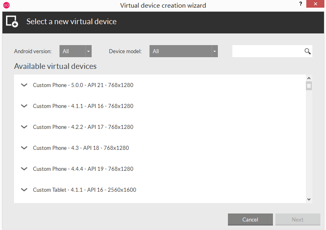Viewport: 326px width, 230px height.
Task: Click the scrollbar down arrow
Action: 309,199
